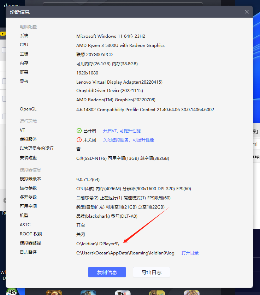Open the 开启VT, 可提升性能 link
The height and width of the screenshot is (295, 260).
tap(122, 131)
